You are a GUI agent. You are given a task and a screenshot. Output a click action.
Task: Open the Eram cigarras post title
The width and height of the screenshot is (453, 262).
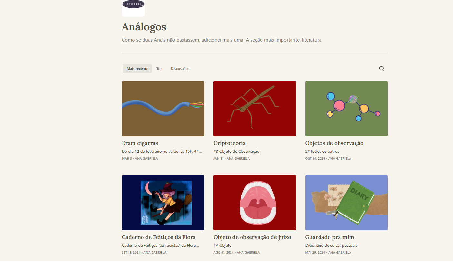point(140,143)
